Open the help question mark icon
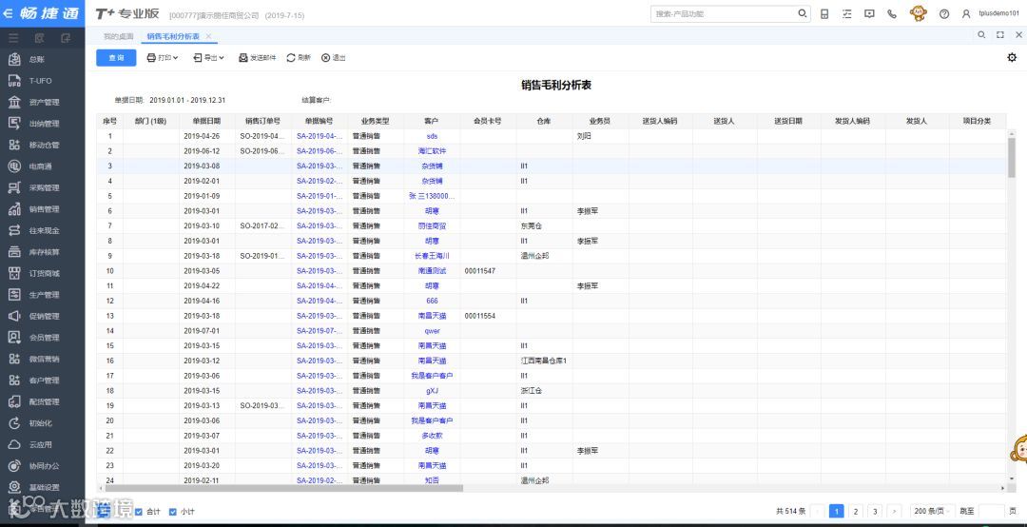The height and width of the screenshot is (527, 1027). point(944,13)
